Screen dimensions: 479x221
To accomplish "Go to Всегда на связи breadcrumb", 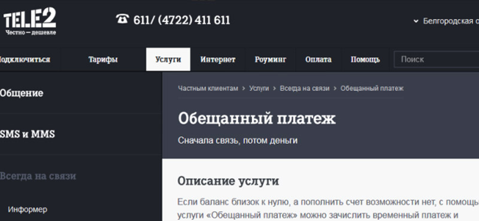I will 305,88.
